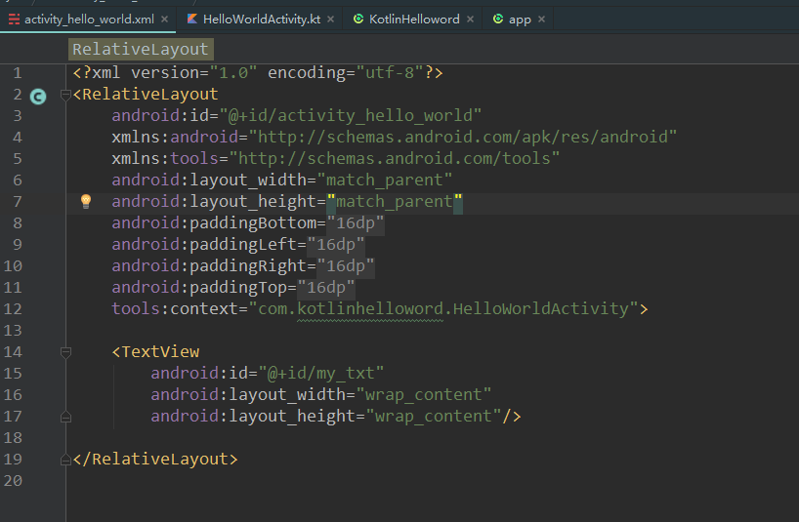
Task: Open the lightbulb quick-fix on line 7
Action: 86,201
